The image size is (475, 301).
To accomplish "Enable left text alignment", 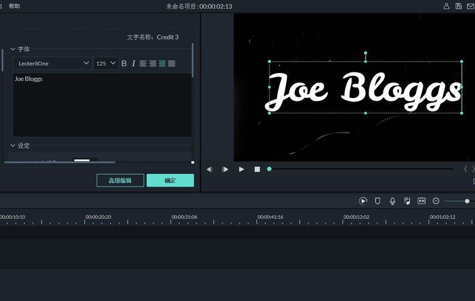I will pos(143,64).
